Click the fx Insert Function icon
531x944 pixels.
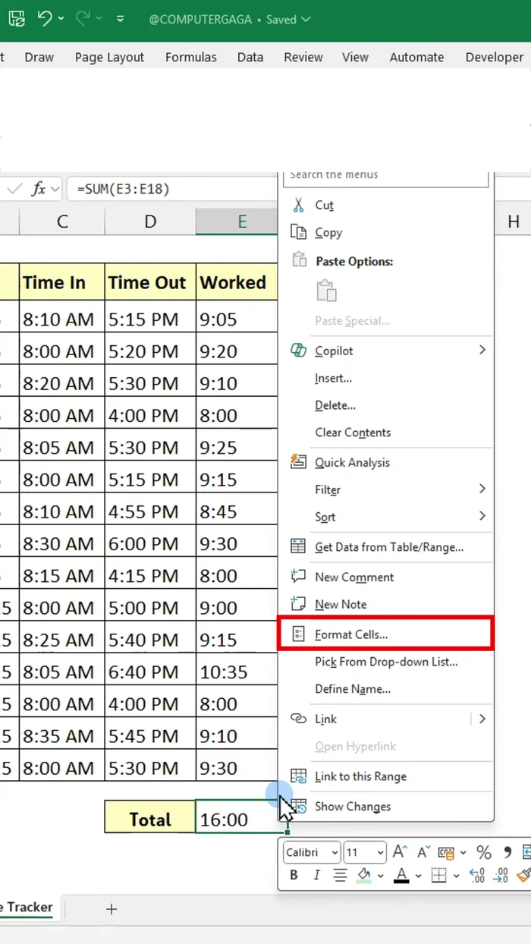[39, 189]
